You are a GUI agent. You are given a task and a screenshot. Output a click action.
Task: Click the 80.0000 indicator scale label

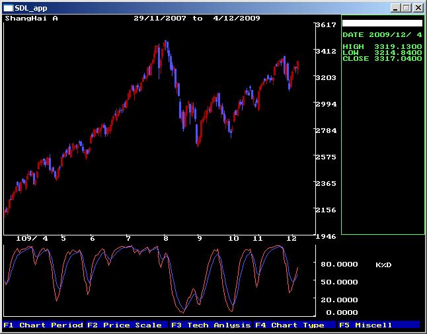point(339,265)
